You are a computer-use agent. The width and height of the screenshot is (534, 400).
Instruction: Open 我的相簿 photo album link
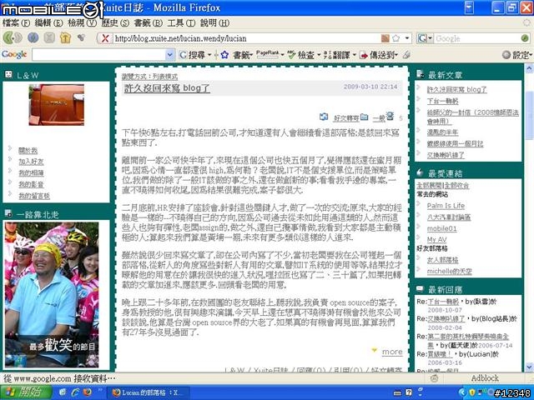point(31,172)
